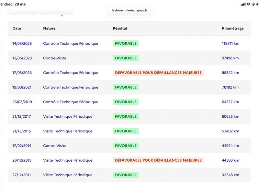259x194 pixels.
Task: Select the 95322 km mileage entry
Action: (x=231, y=73)
